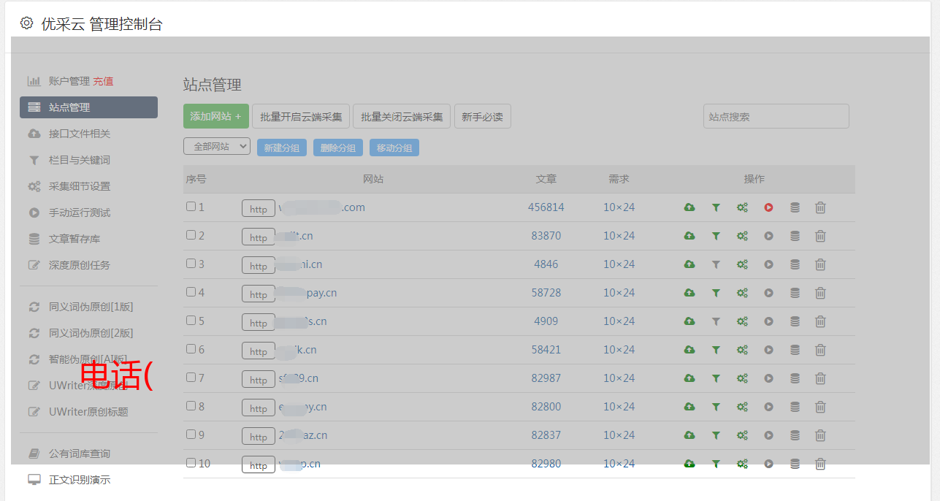Toggle the checkbox for site 10
Screen dimensions: 940x501
click(x=191, y=463)
